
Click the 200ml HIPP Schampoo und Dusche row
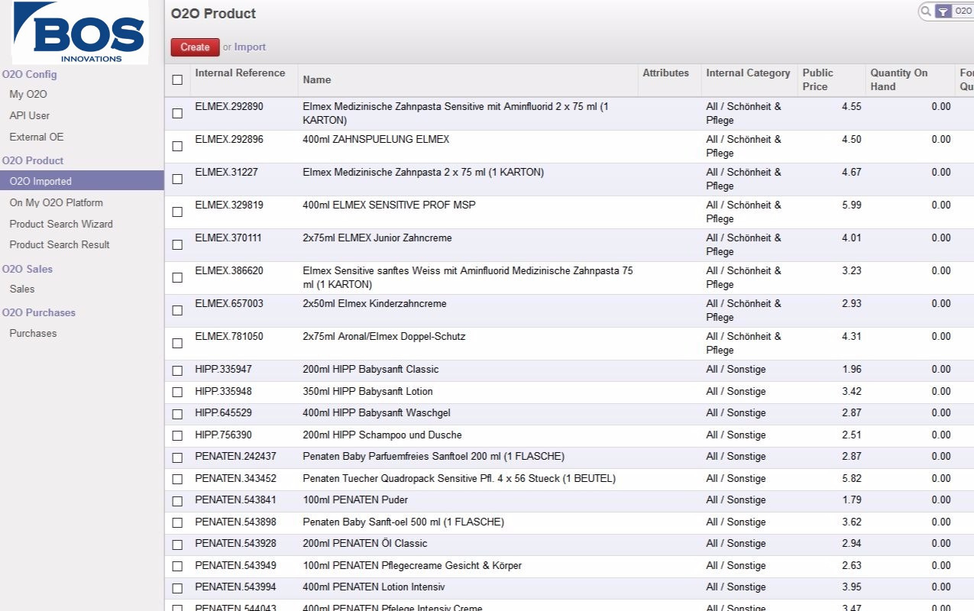coord(382,435)
